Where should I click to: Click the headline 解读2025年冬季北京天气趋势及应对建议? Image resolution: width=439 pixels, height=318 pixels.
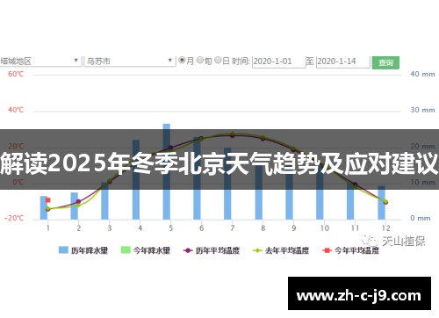click(x=219, y=163)
